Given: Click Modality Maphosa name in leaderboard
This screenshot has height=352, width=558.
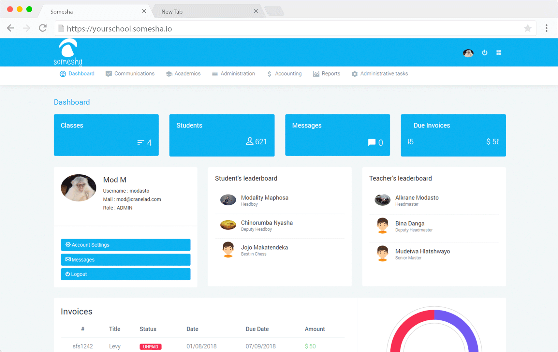Looking at the screenshot, I should tap(265, 198).
